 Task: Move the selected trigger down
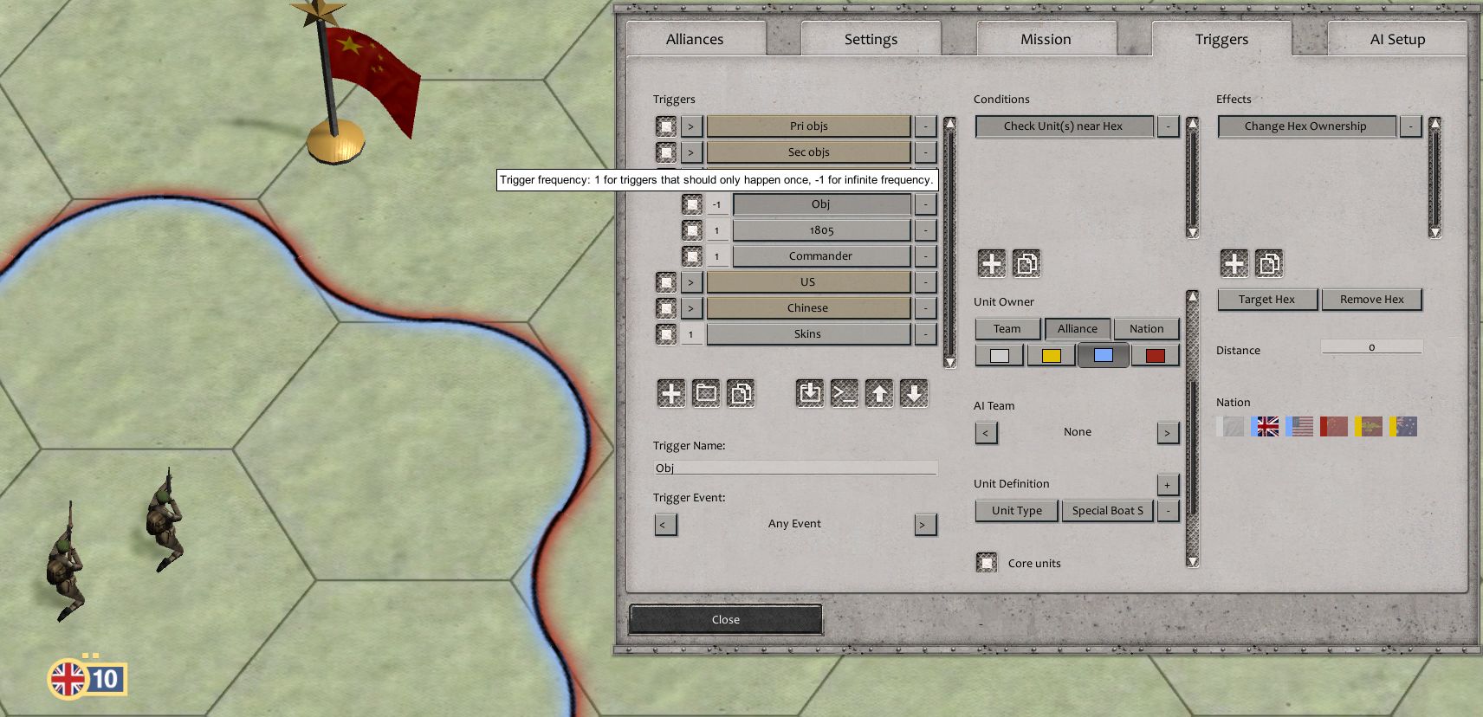pos(914,393)
